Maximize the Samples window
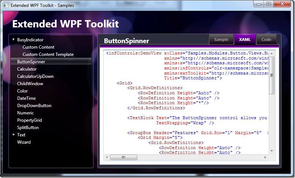Screen dimensions: 295x178 (x=269, y=4)
